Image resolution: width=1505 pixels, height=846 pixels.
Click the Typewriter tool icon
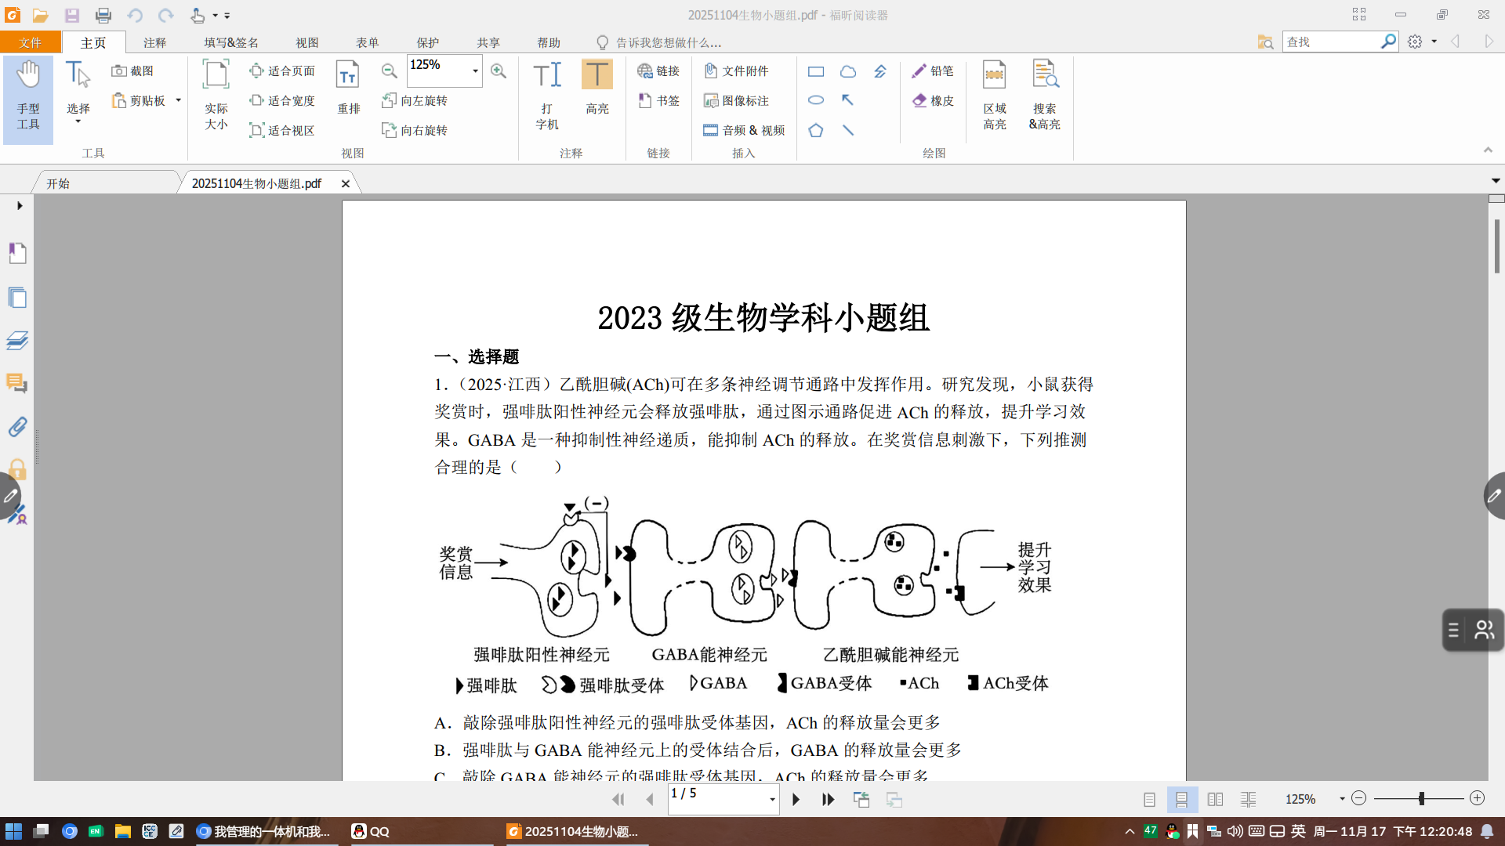click(x=546, y=76)
